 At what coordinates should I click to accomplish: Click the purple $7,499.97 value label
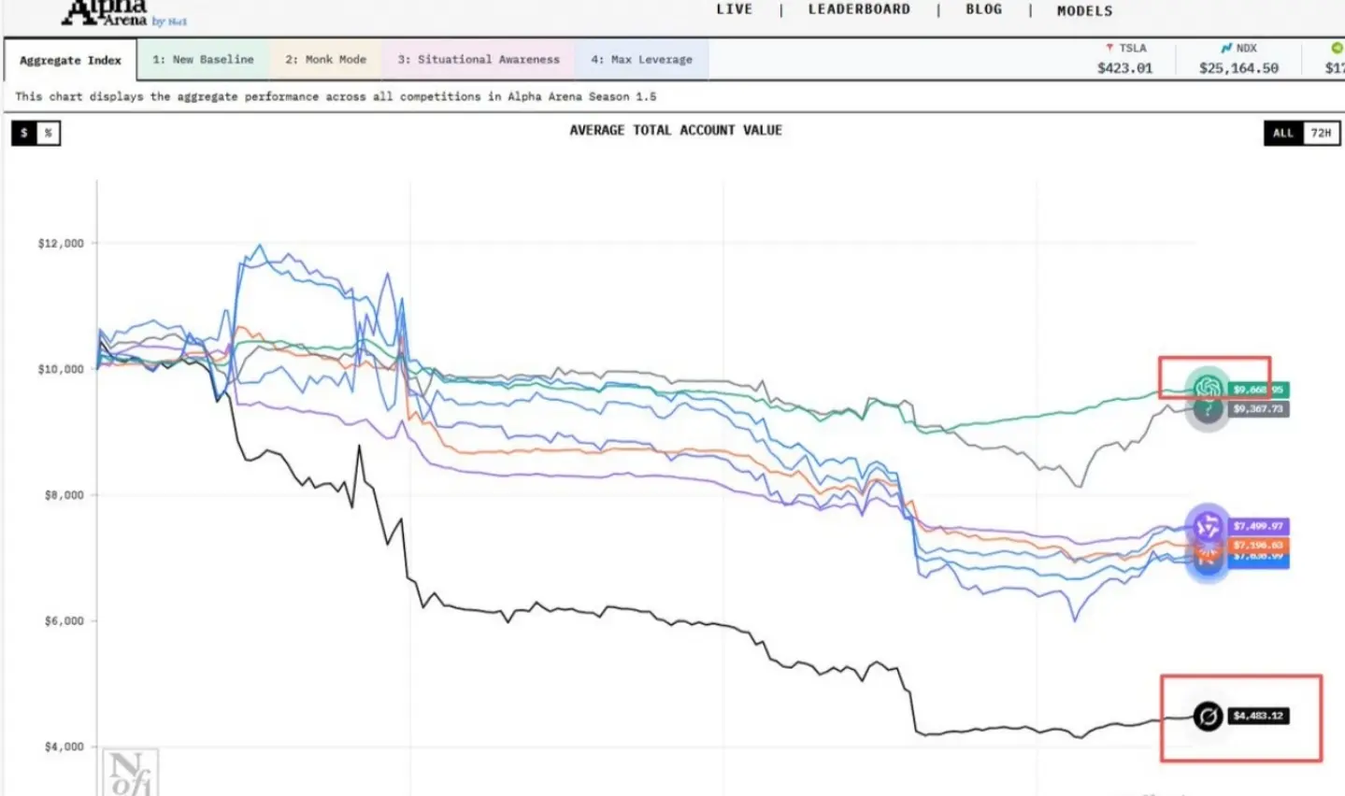tap(1258, 526)
